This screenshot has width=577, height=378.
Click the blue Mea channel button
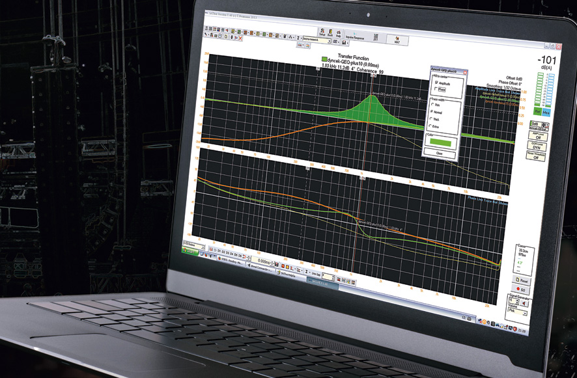click(x=546, y=113)
